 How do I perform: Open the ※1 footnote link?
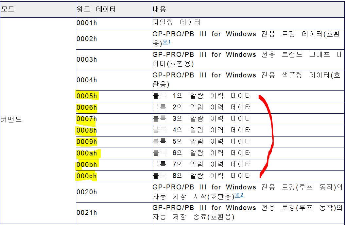click(x=167, y=42)
